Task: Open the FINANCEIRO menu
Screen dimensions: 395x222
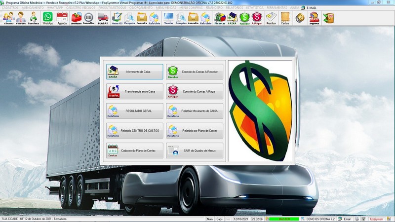Action: (214, 8)
